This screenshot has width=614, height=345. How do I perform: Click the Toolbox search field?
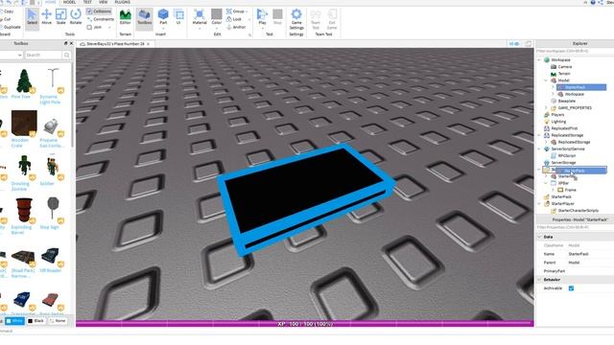43,56
